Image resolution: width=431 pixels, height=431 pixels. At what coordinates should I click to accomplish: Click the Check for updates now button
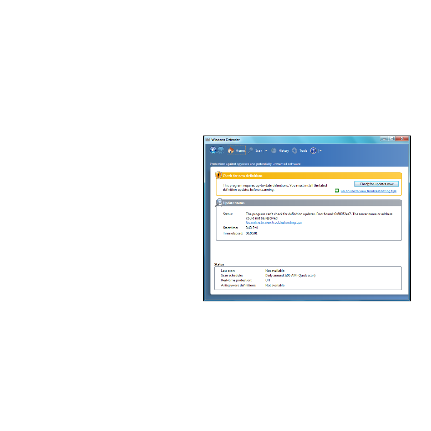coord(376,184)
